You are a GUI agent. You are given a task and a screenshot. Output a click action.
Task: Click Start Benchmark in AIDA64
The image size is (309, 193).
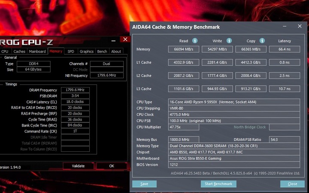218,184
